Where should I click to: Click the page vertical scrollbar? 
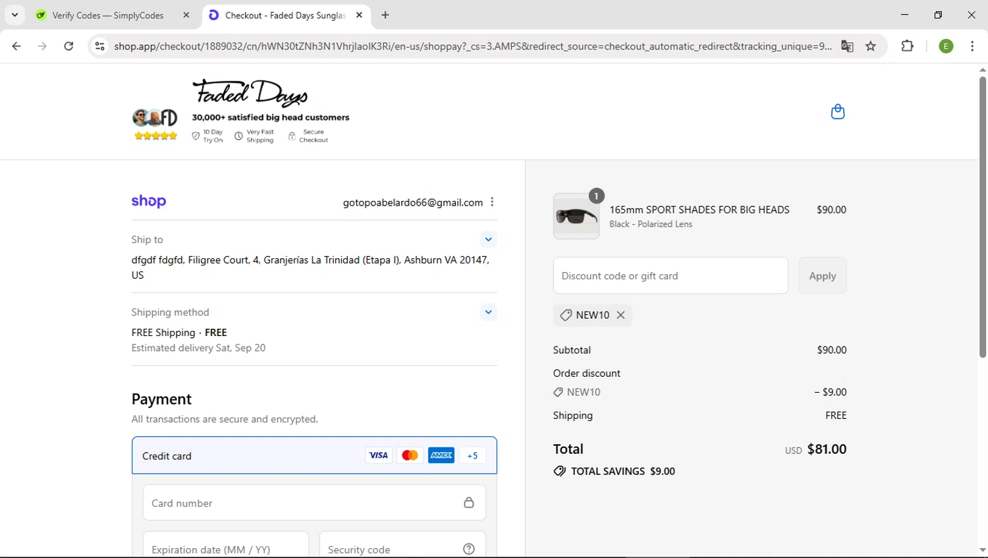tap(982, 217)
